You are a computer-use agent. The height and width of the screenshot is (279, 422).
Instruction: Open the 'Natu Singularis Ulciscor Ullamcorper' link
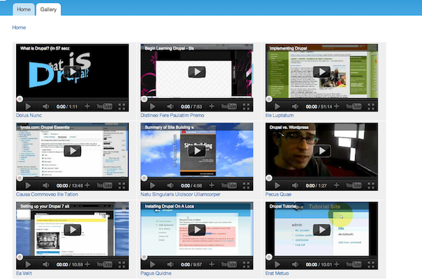pyautogui.click(x=180, y=194)
